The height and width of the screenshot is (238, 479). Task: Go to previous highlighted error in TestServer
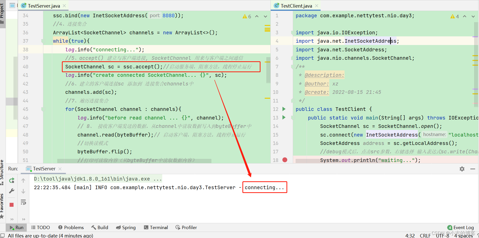257,16
